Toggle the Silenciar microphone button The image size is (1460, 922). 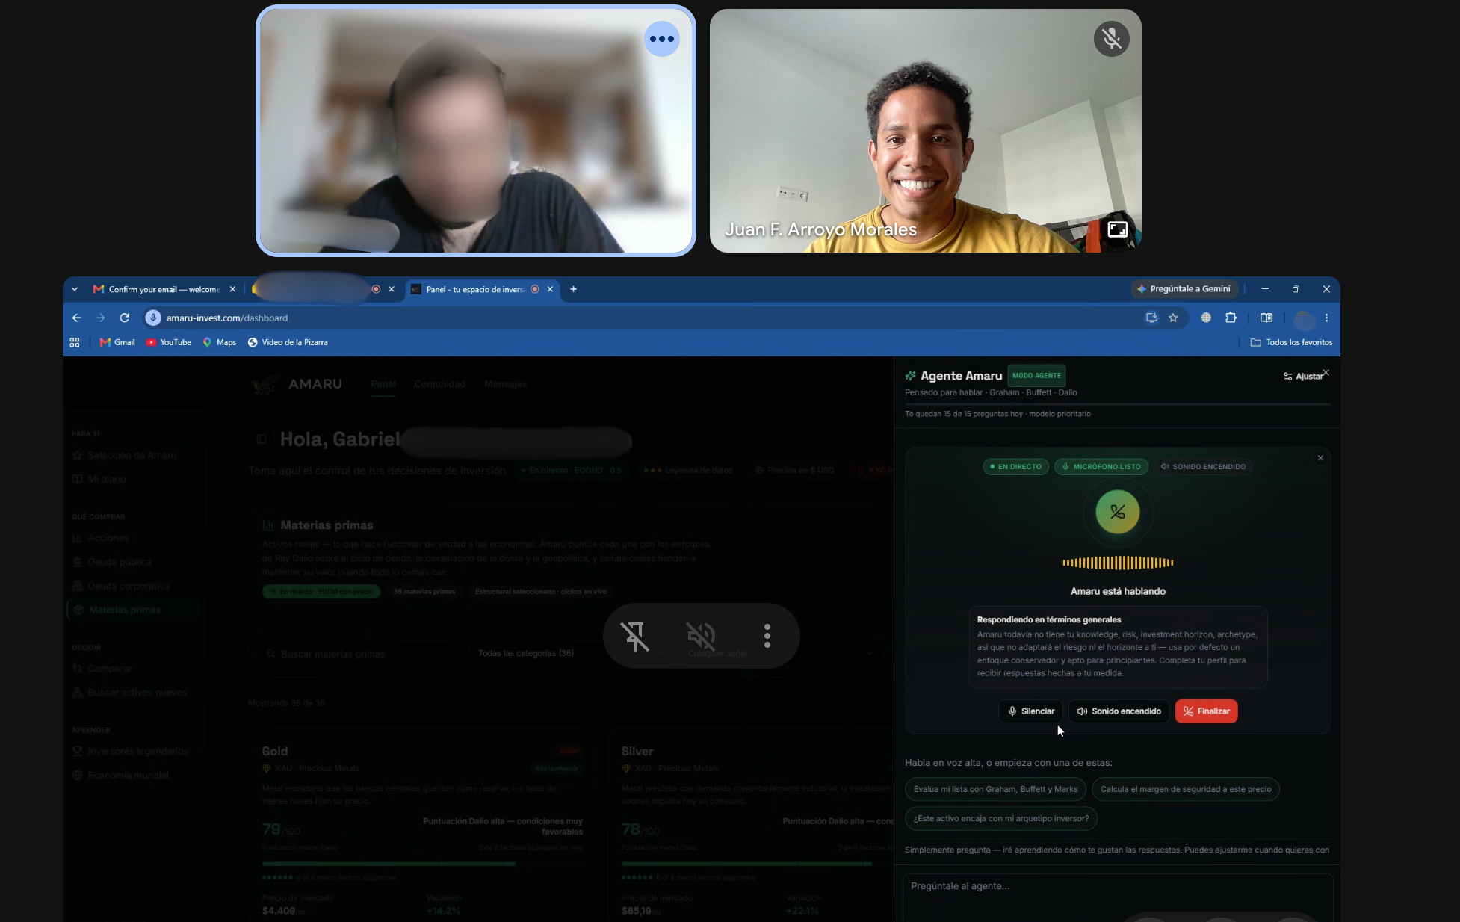coord(1030,711)
